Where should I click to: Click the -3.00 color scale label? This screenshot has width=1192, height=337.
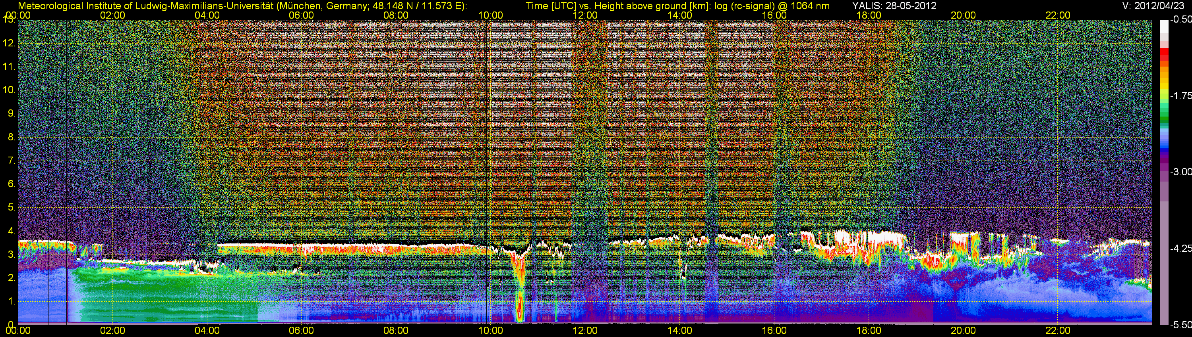tap(1180, 172)
